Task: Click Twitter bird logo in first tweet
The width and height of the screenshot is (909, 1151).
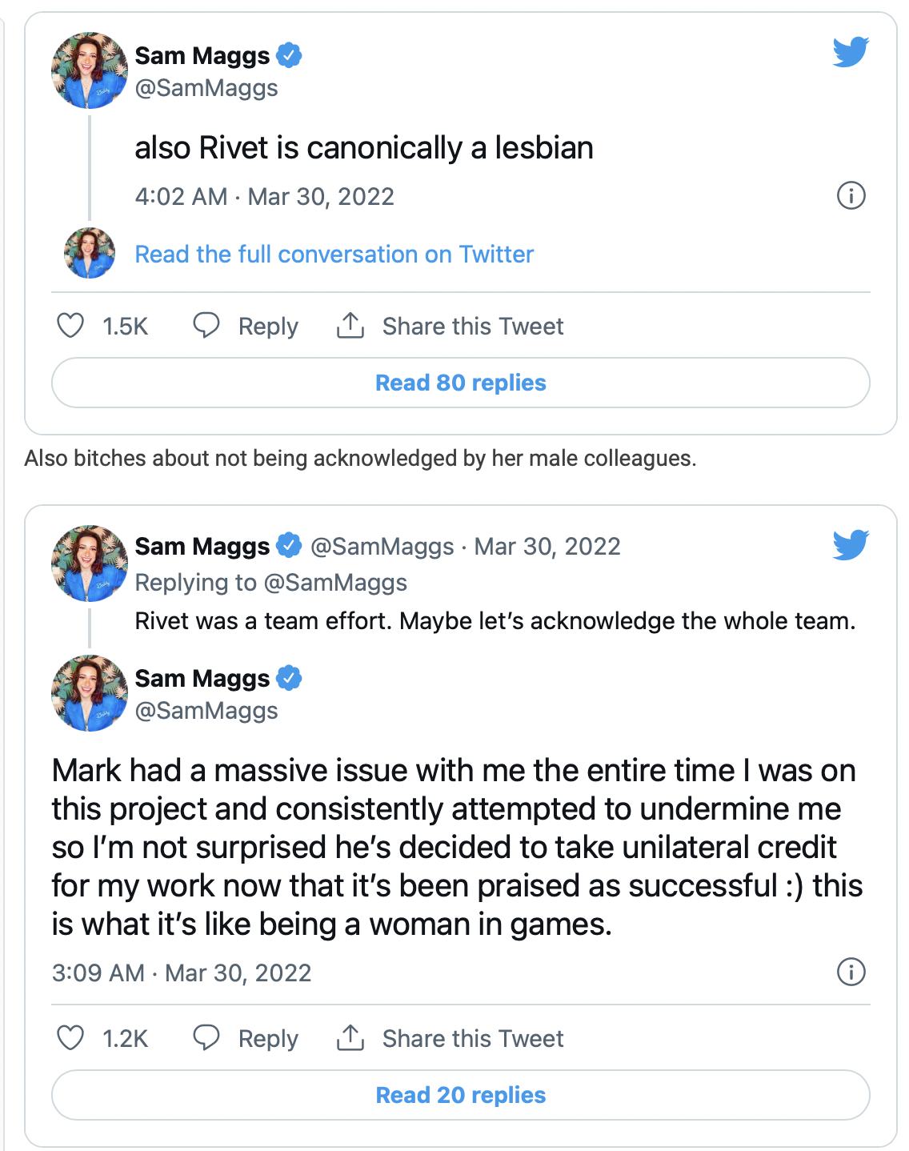Action: (851, 52)
